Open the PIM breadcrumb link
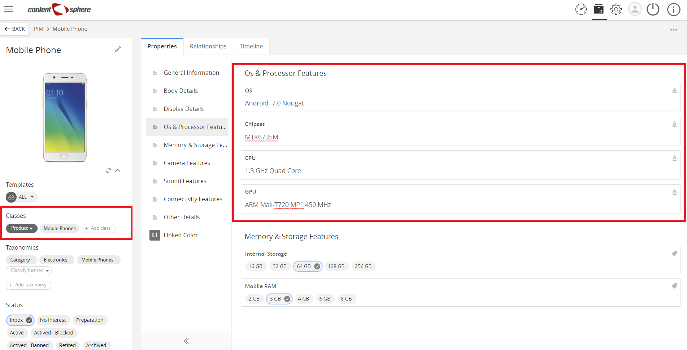The height and width of the screenshot is (350, 687). tap(39, 29)
